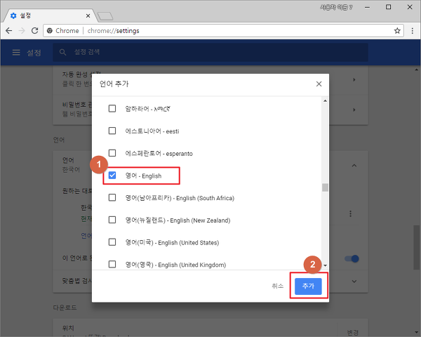Click language list scroll-down arrow
The height and width of the screenshot is (337, 421).
(325, 265)
